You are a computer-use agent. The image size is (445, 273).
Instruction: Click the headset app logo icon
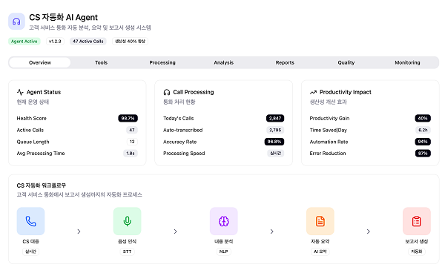click(16, 22)
